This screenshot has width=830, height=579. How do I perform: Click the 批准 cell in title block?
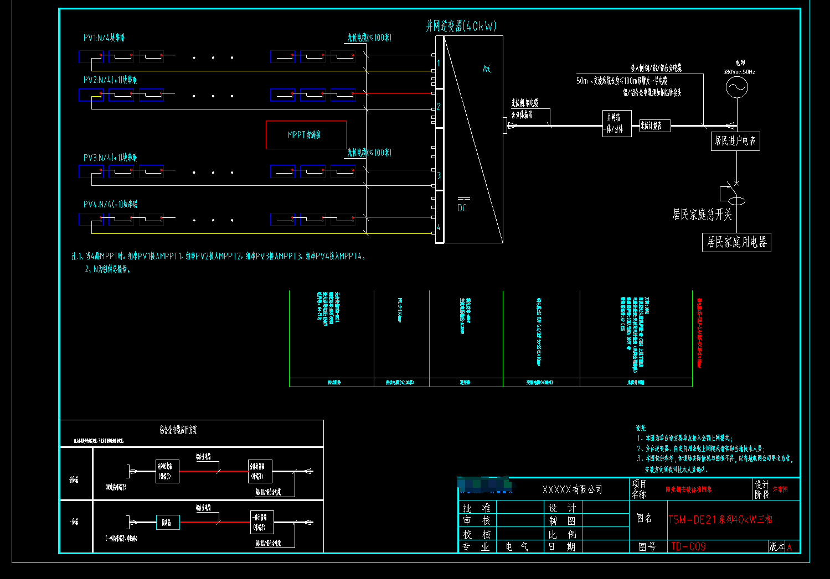pyautogui.click(x=477, y=508)
